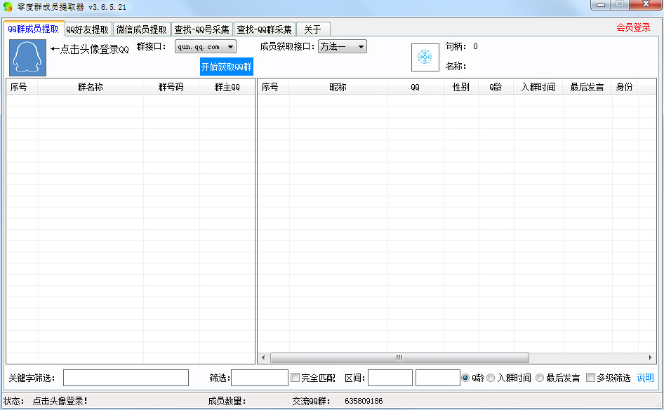This screenshot has width=664, height=410.
Task: Click the 开始获取QQ群 button
Action: pos(227,67)
